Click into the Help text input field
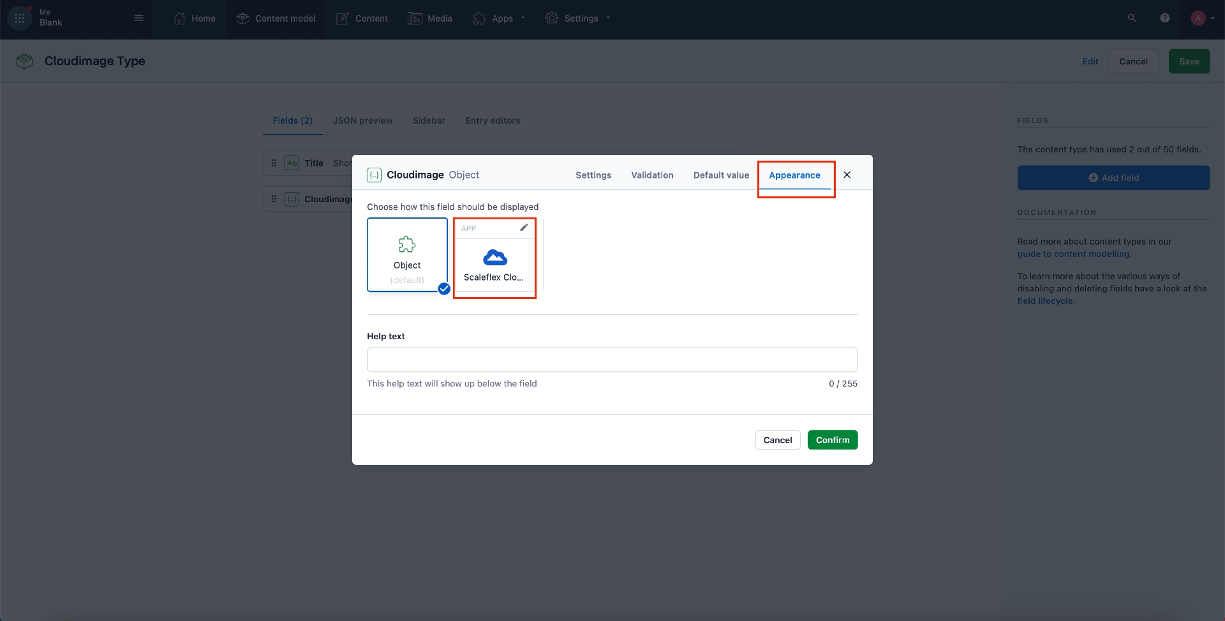The image size is (1225, 621). click(612, 360)
